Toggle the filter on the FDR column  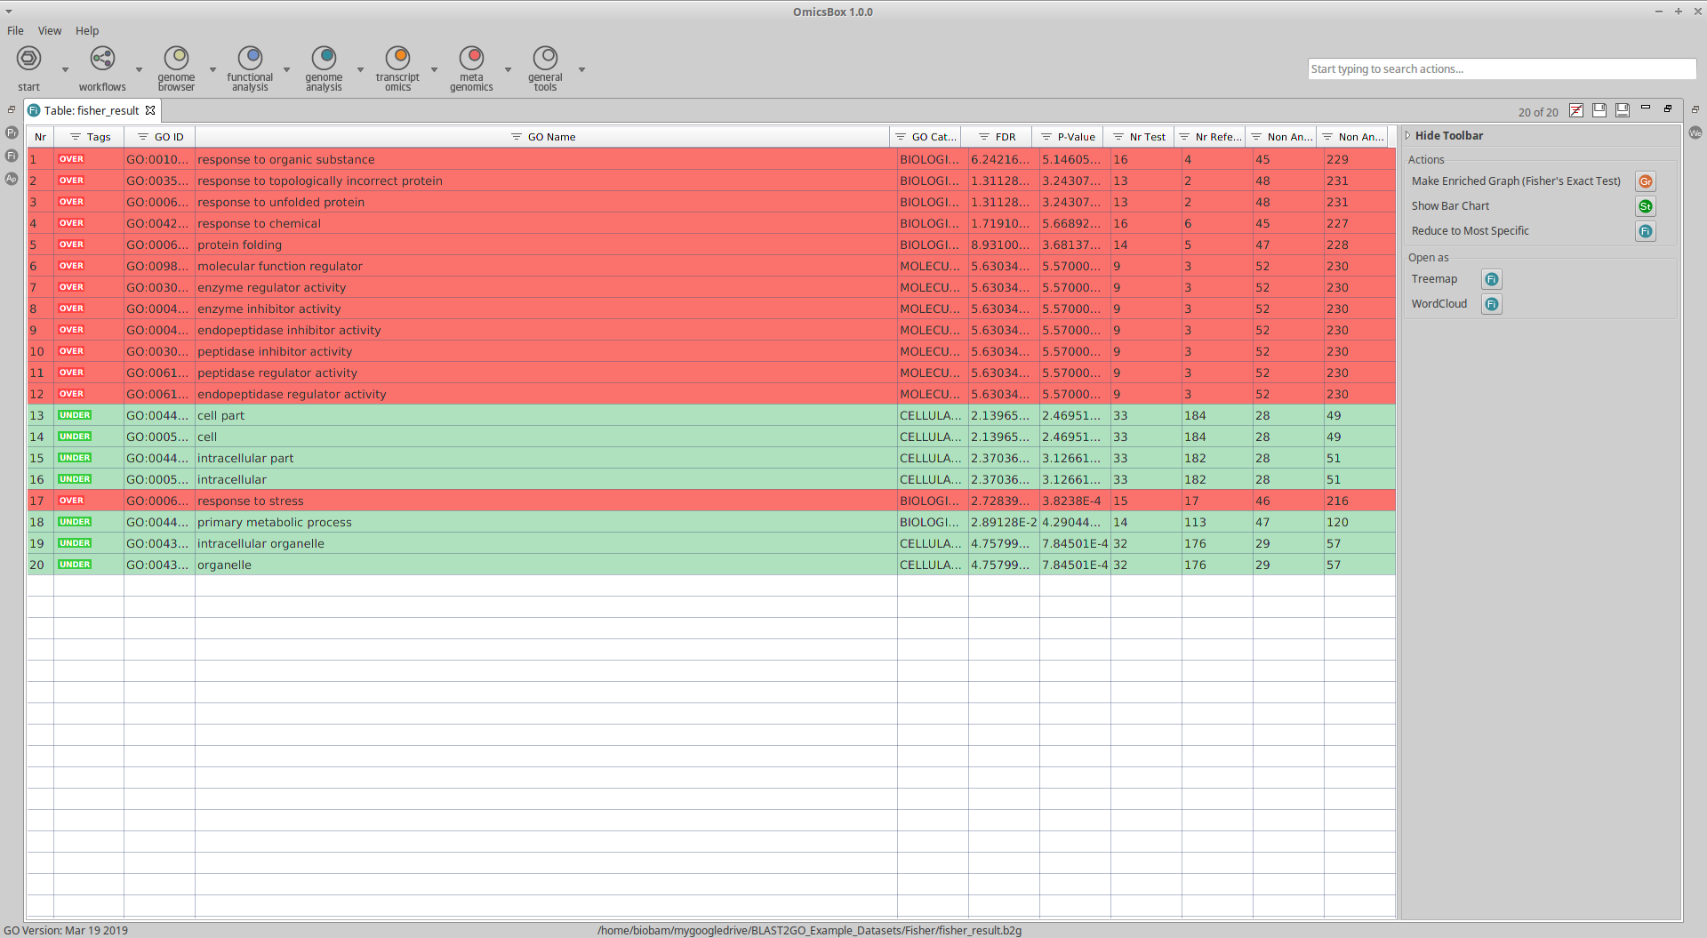[x=983, y=137]
